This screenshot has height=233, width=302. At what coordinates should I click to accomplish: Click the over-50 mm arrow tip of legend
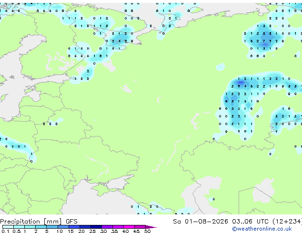tap(151, 227)
